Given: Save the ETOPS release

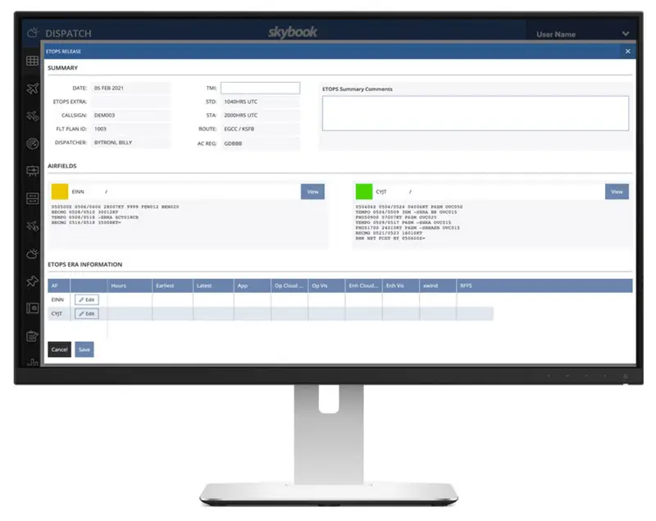Looking at the screenshot, I should [84, 350].
